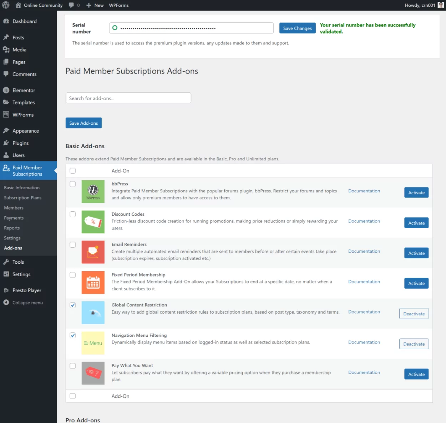Open Members submenu item

tap(14, 207)
